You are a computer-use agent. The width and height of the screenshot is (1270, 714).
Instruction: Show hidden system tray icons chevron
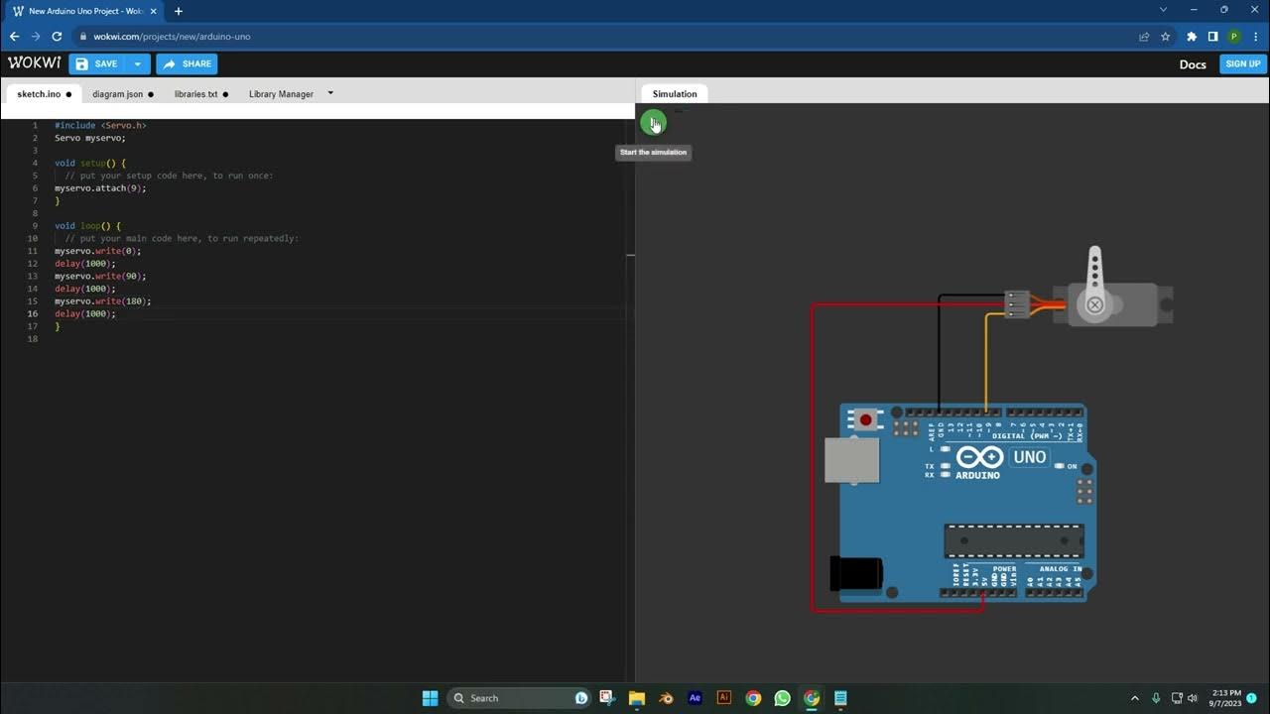tap(1135, 698)
